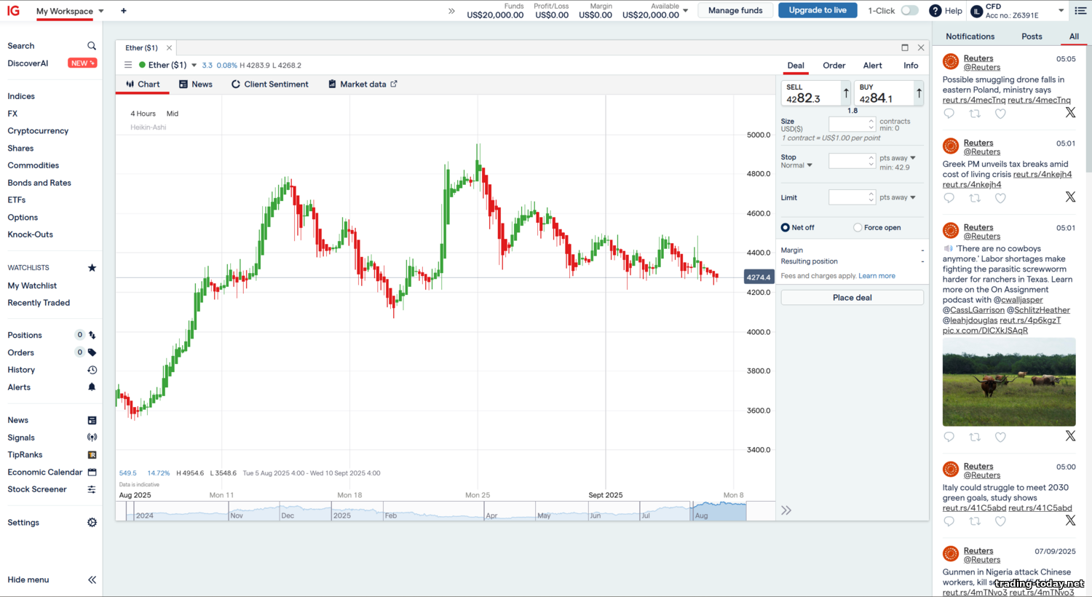Click the chart timeline navigator range

point(718,511)
